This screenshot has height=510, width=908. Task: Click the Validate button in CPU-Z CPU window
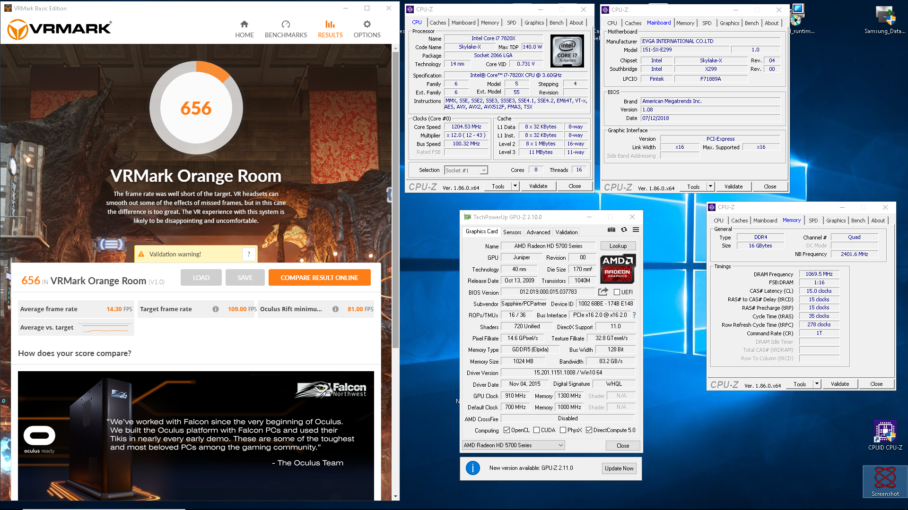click(x=538, y=186)
